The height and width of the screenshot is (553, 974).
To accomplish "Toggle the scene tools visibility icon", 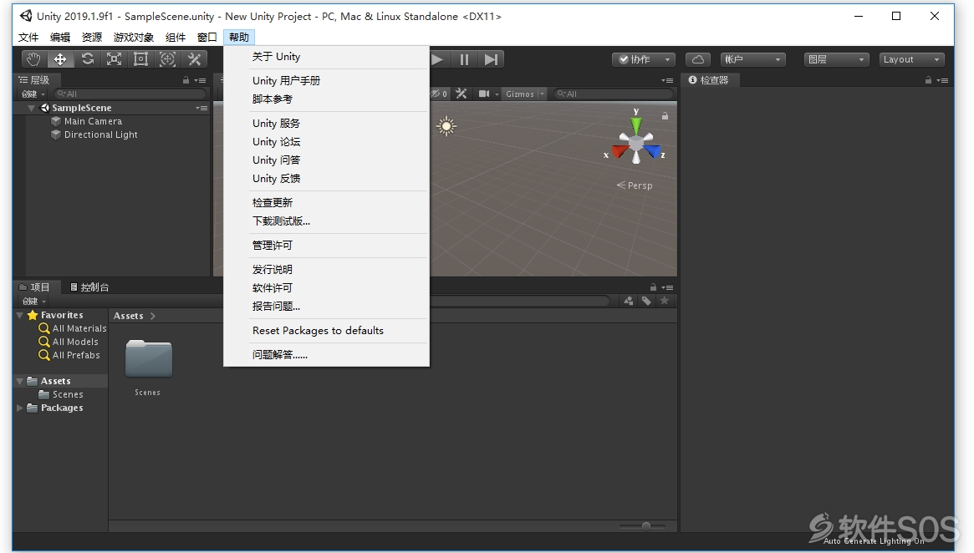I will (x=461, y=94).
